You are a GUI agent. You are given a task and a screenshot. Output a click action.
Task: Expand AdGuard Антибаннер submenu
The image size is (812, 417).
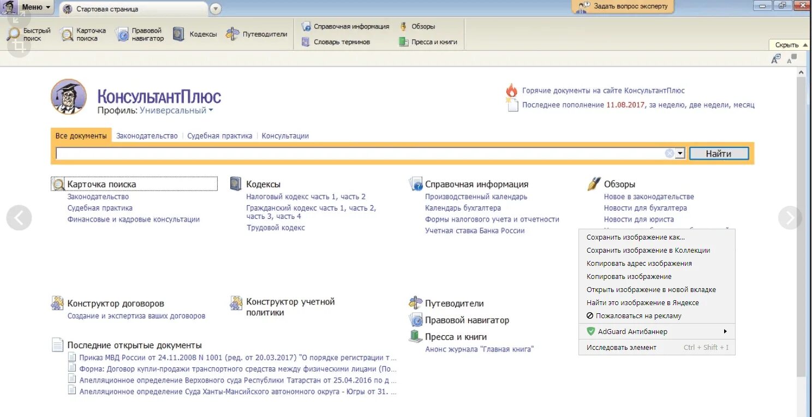[657, 331]
